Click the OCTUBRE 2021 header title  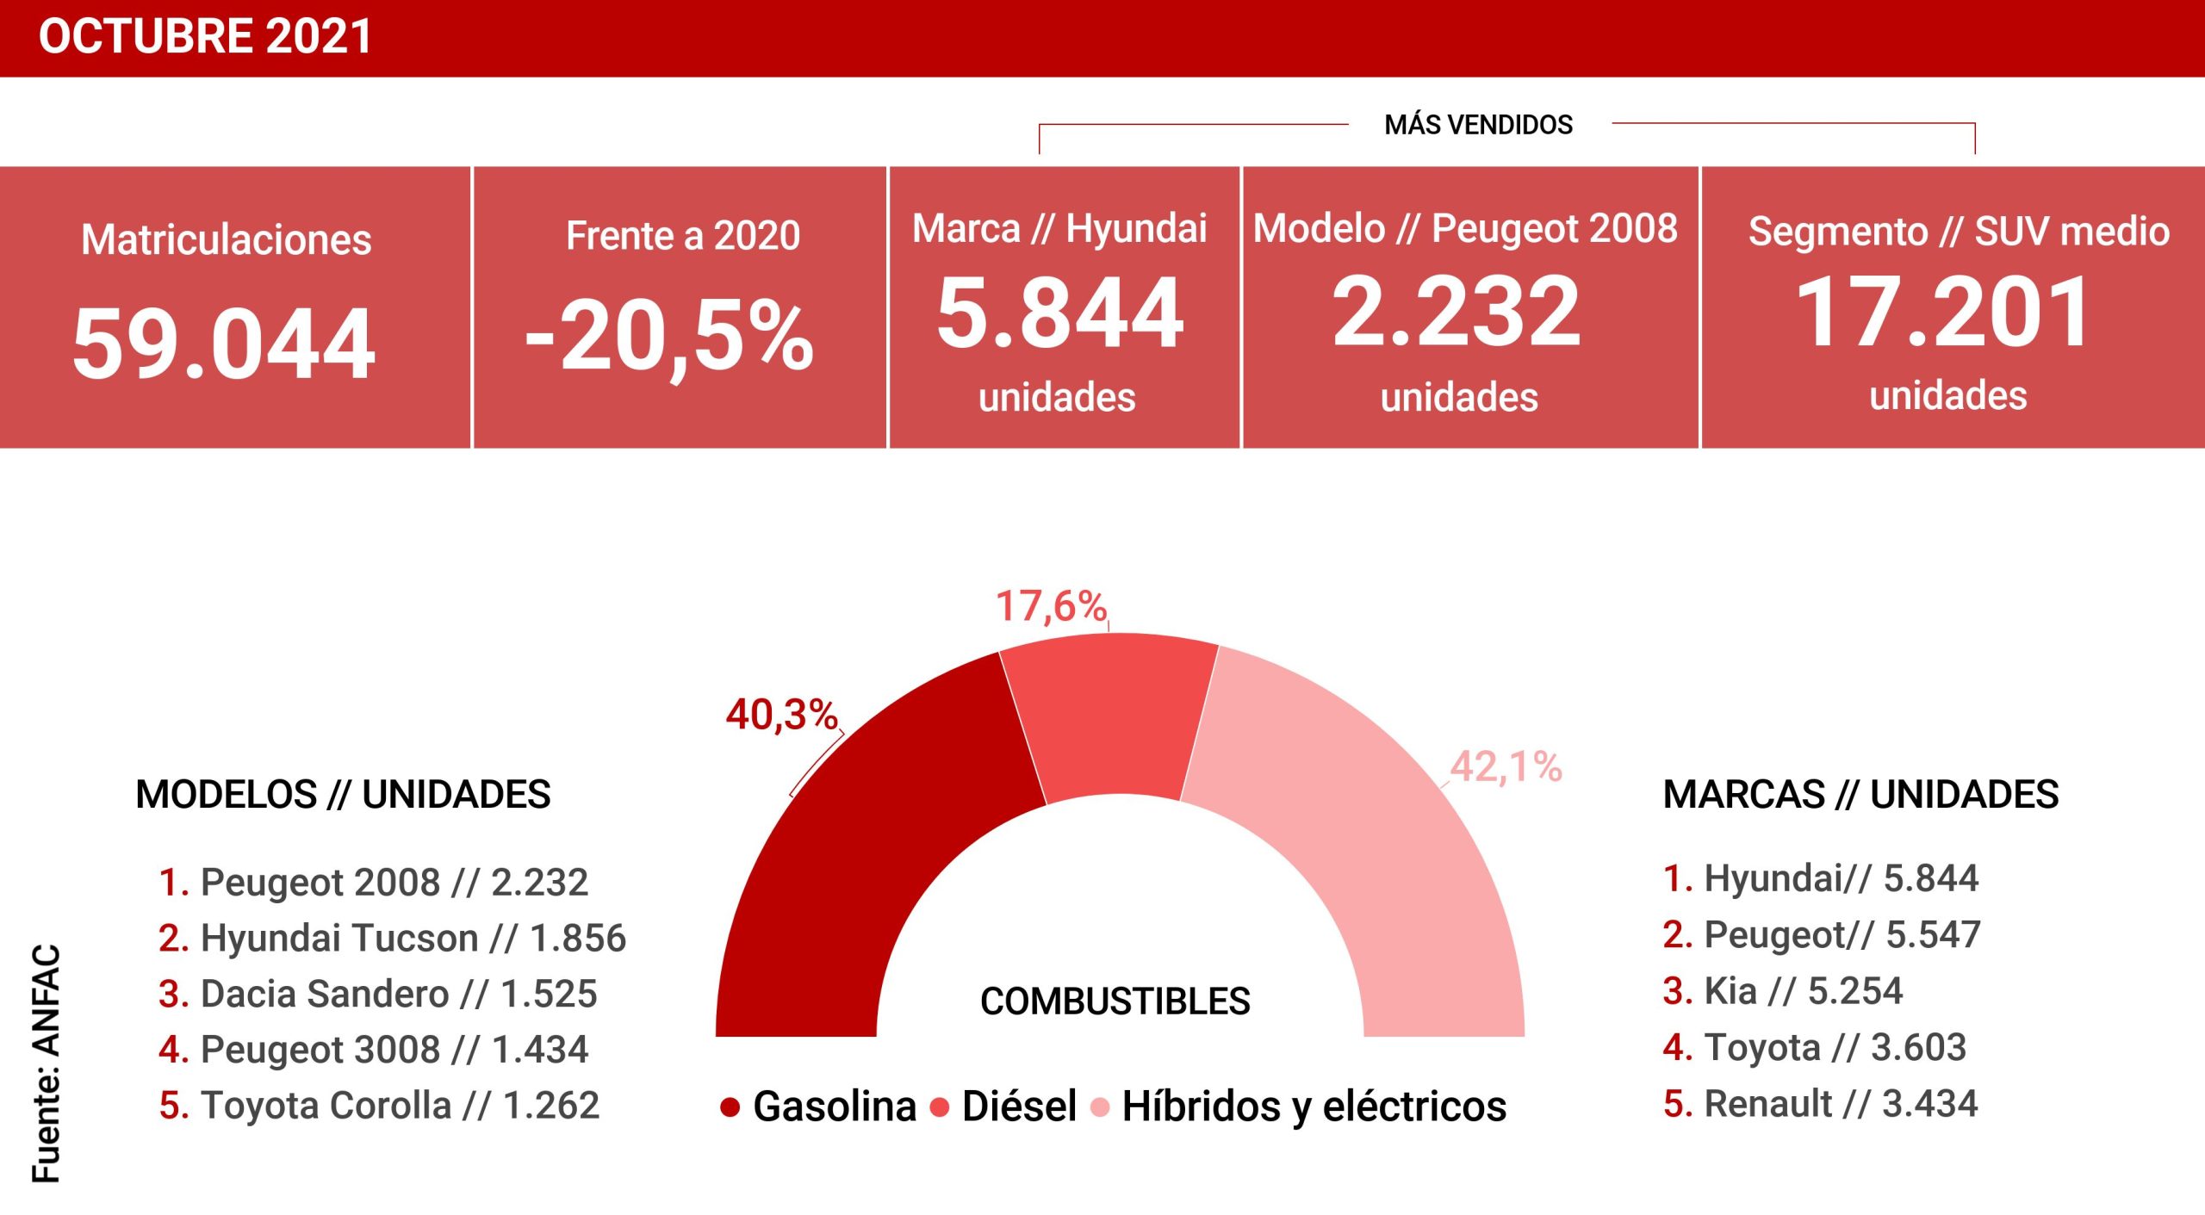tap(205, 37)
